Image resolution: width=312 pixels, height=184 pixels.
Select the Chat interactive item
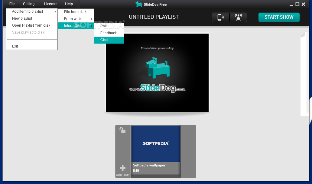[x=109, y=40]
